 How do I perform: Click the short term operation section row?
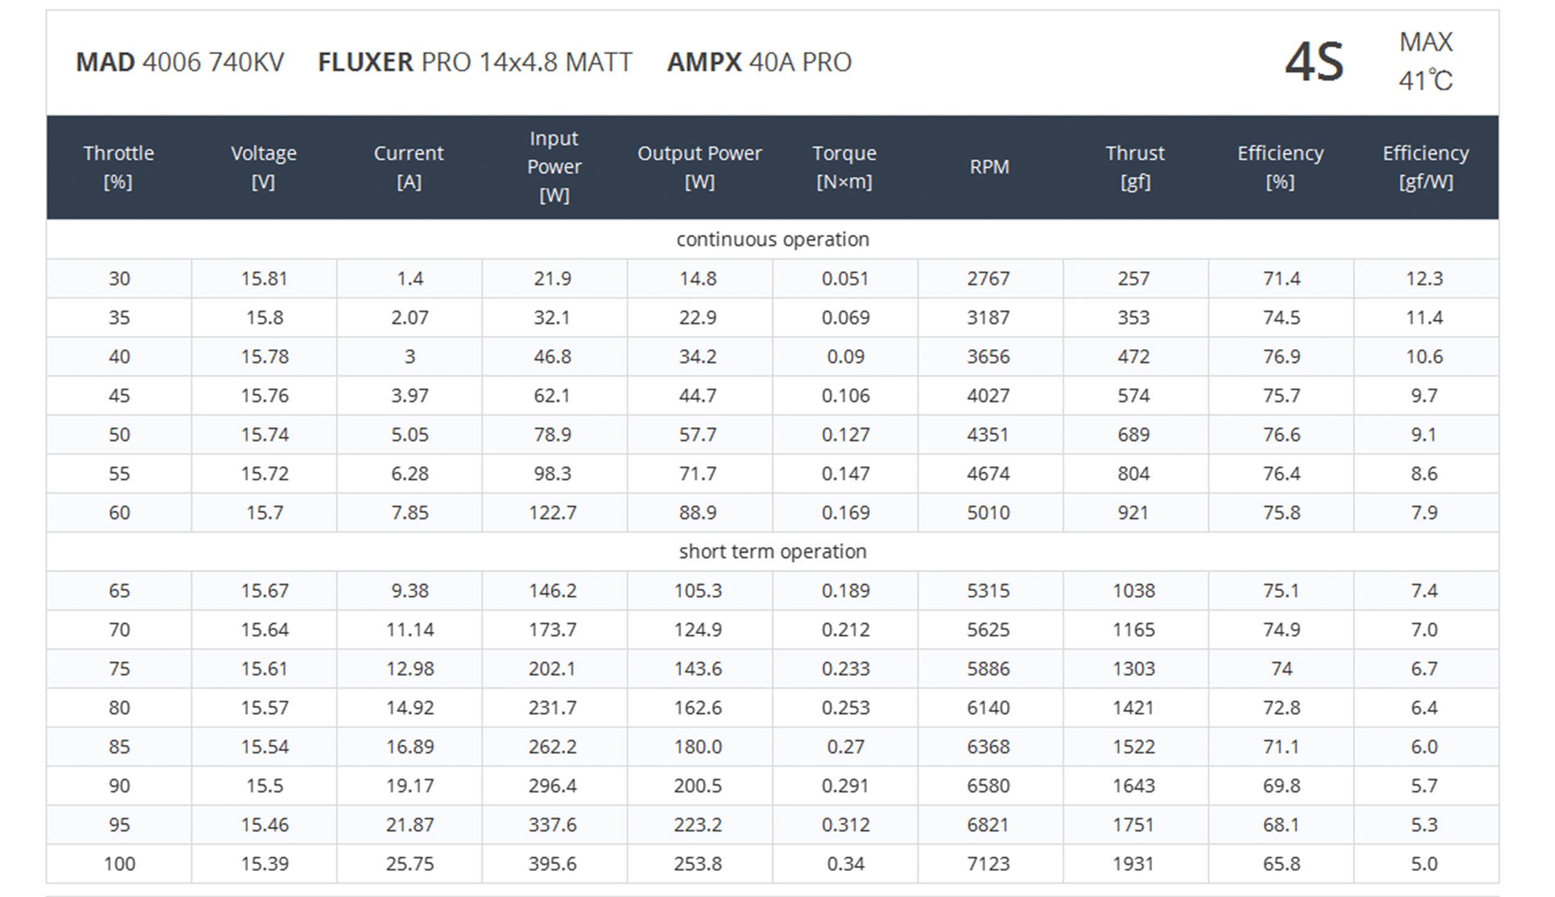(x=773, y=552)
